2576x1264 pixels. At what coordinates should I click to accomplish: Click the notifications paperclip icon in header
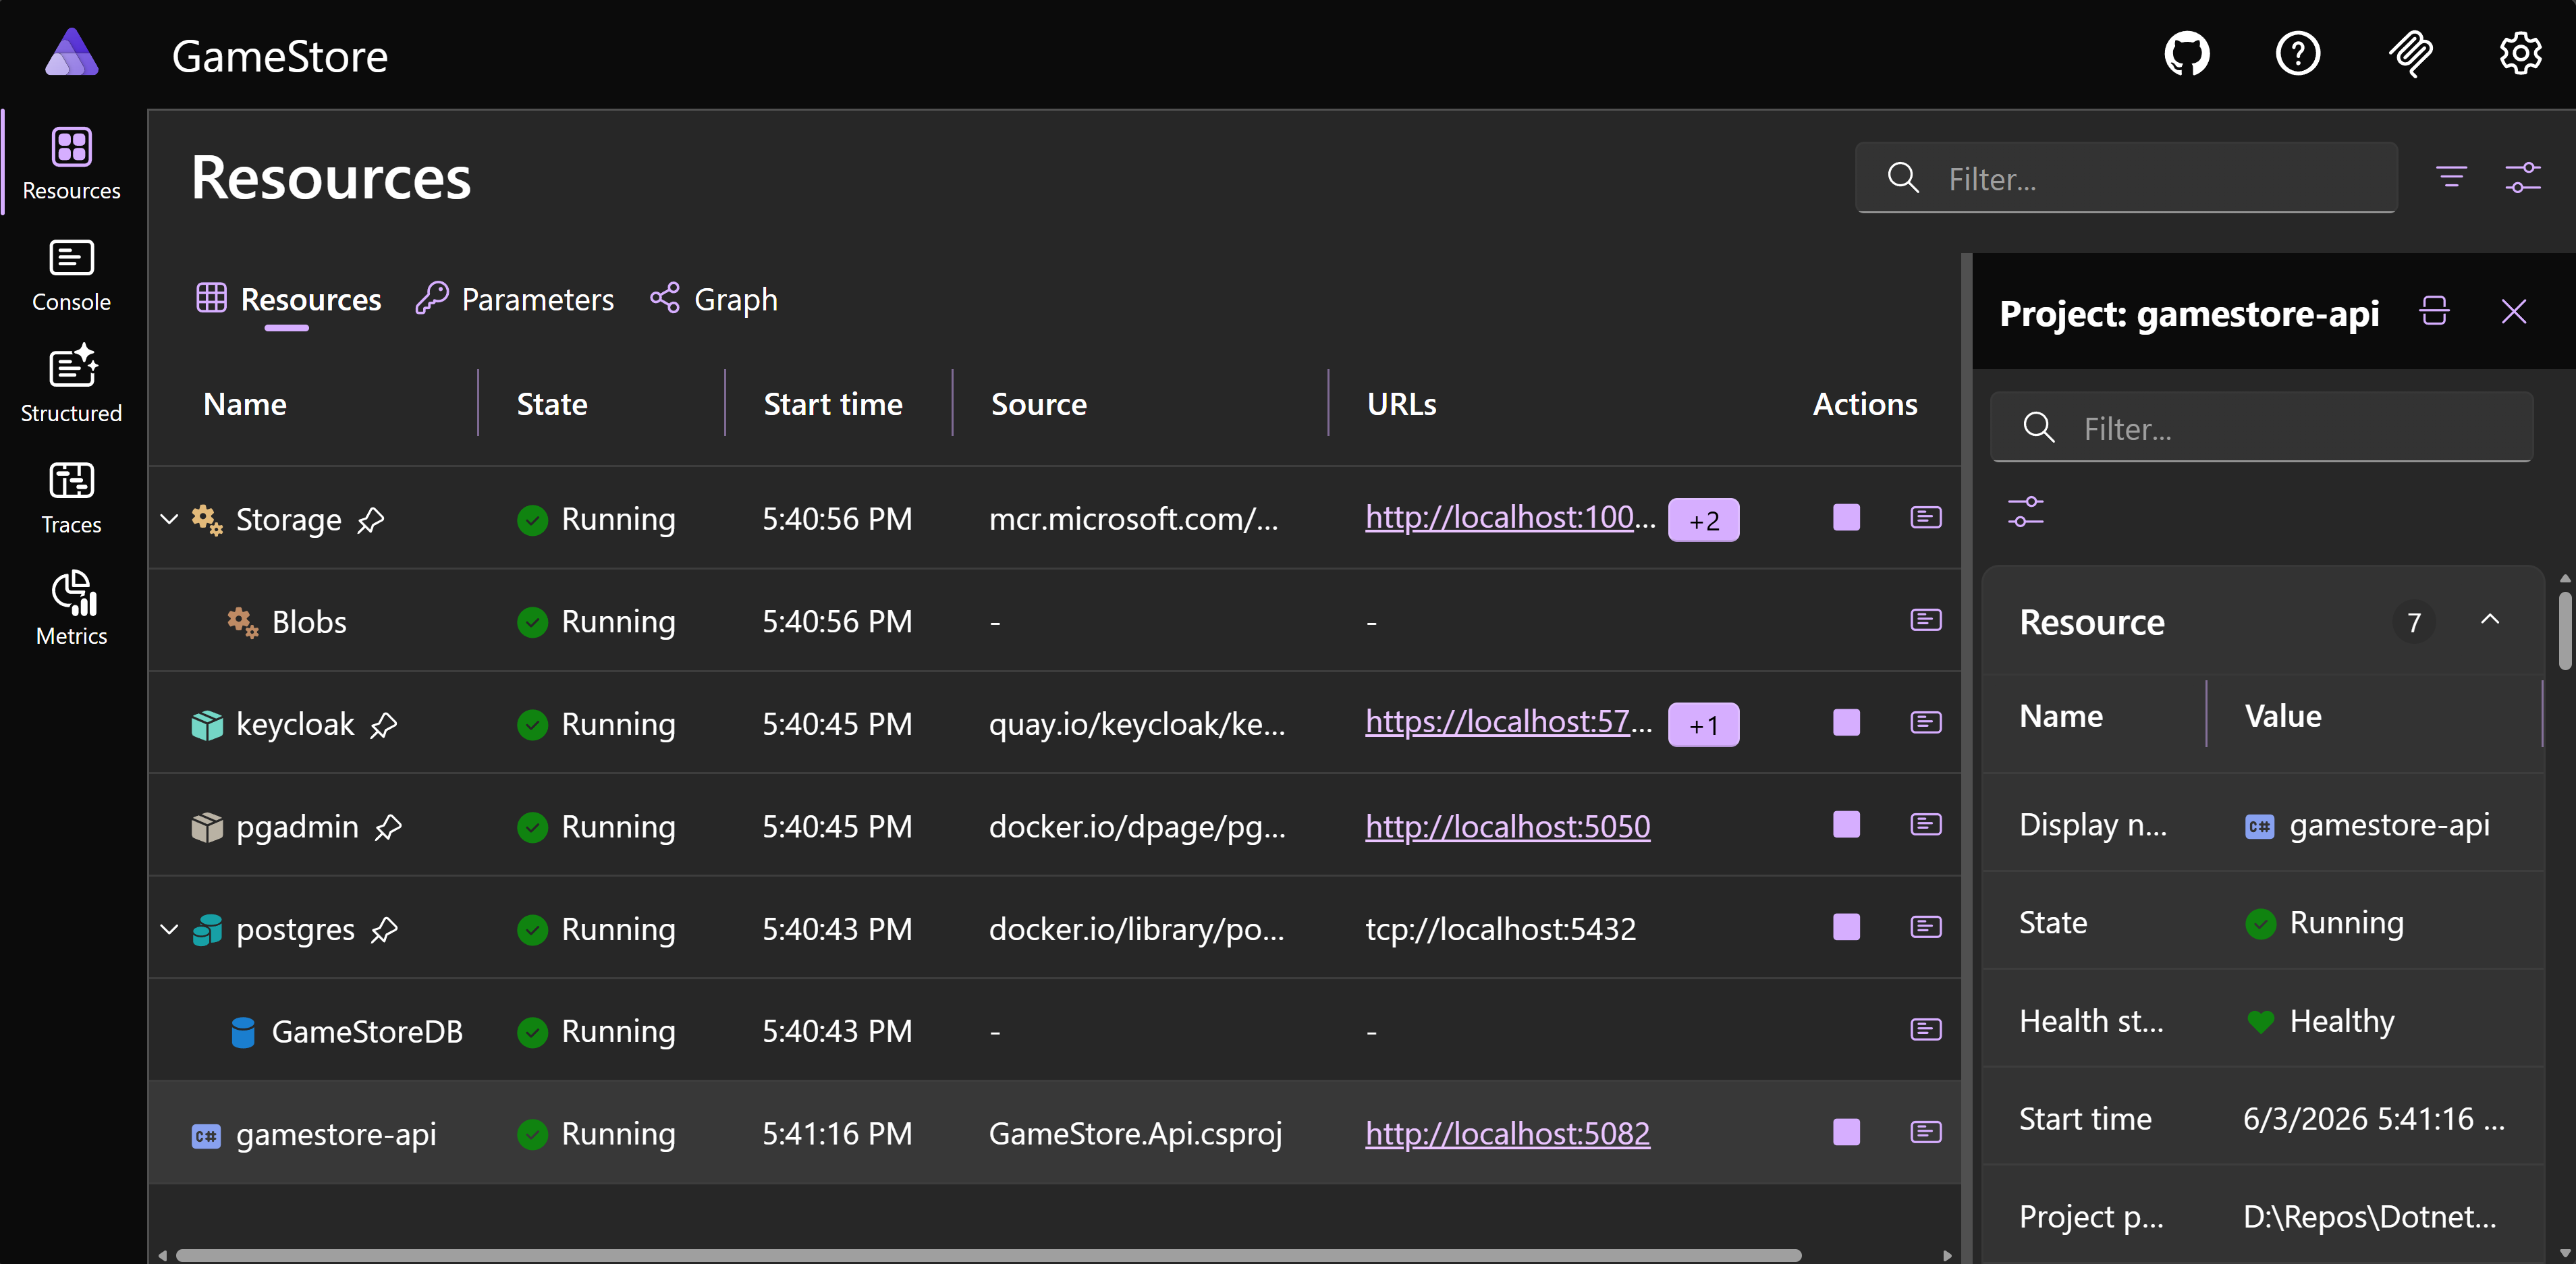(x=2410, y=54)
